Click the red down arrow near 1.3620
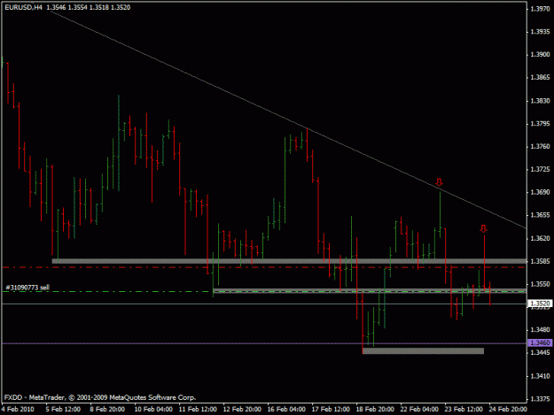This screenshot has width=554, height=415. tap(483, 228)
